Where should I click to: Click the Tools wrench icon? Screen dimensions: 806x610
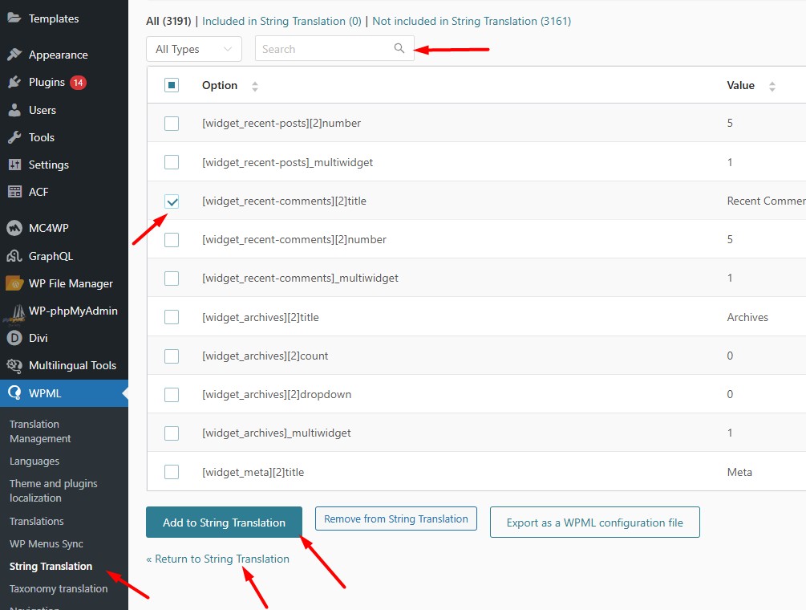pos(14,137)
